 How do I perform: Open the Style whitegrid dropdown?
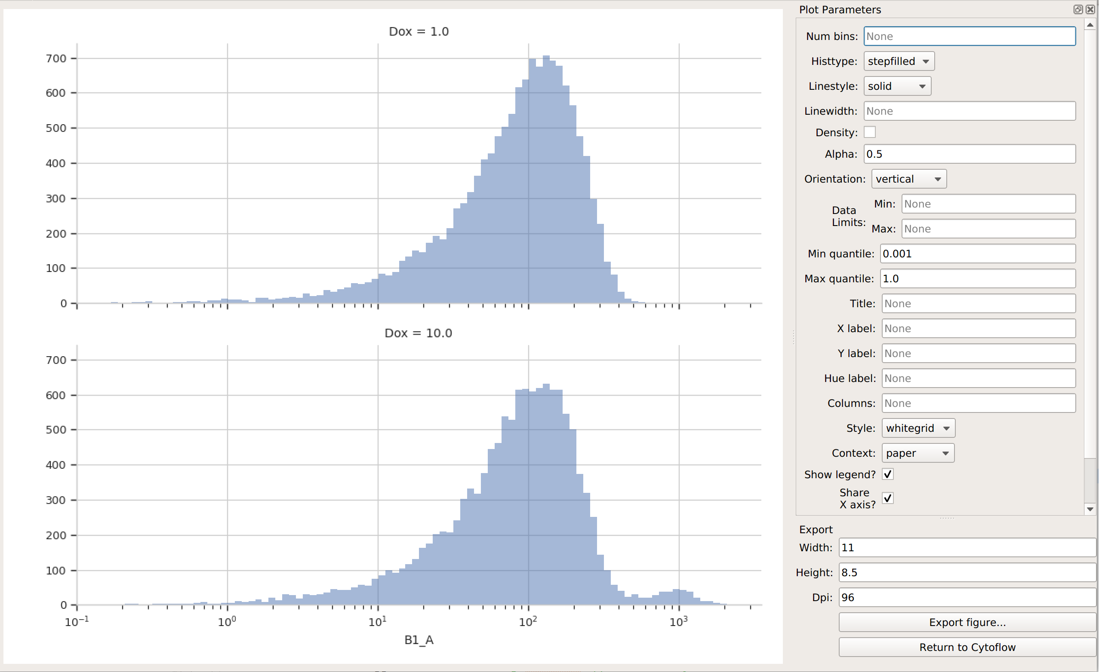(918, 428)
